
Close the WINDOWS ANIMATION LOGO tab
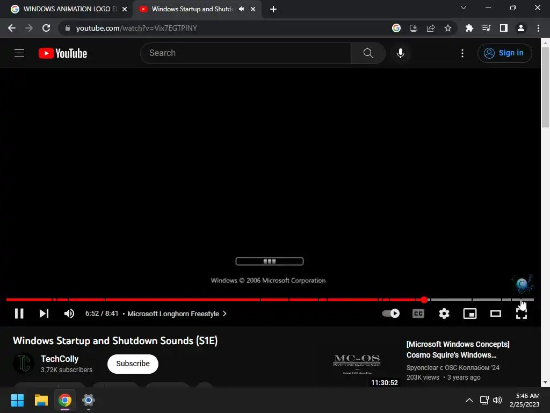pyautogui.click(x=125, y=9)
